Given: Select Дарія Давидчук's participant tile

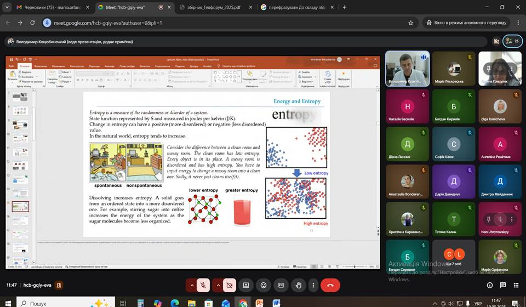Looking at the screenshot, I should (x=454, y=181).
